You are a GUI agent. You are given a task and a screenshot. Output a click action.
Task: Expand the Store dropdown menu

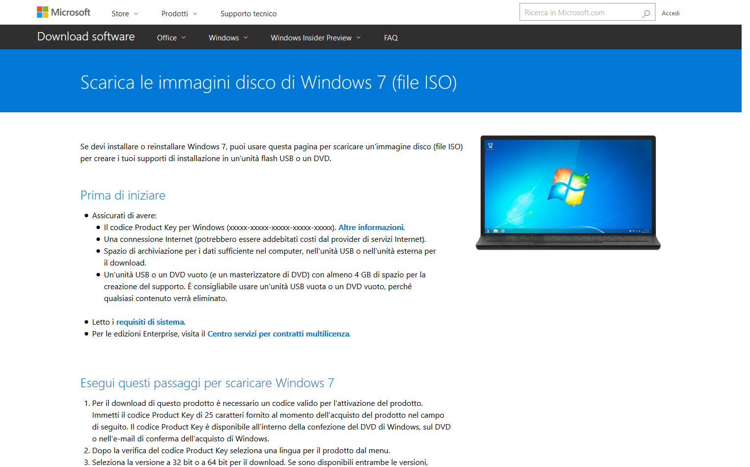125,14
